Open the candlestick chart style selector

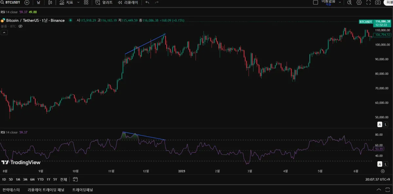50,2
